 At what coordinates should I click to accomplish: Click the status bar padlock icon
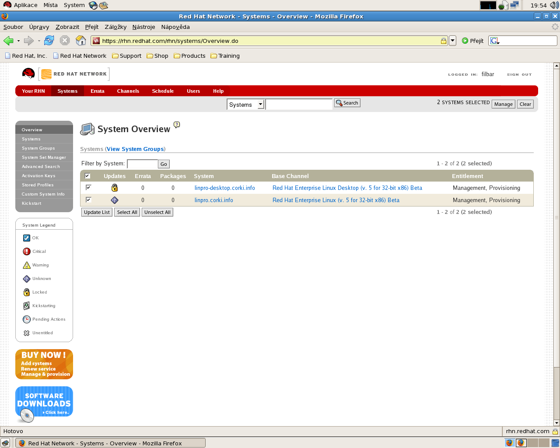click(555, 431)
